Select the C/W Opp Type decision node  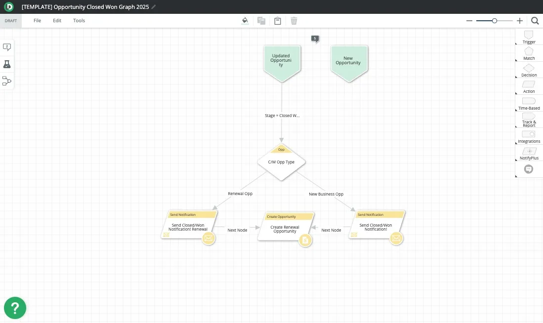[281, 162]
